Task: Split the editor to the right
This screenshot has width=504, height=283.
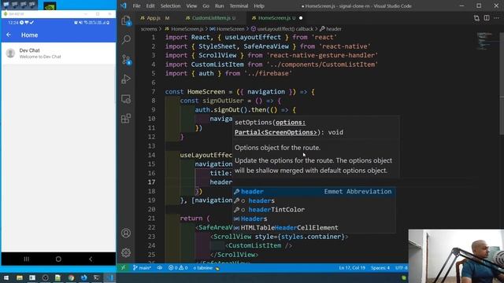Action: (x=487, y=18)
